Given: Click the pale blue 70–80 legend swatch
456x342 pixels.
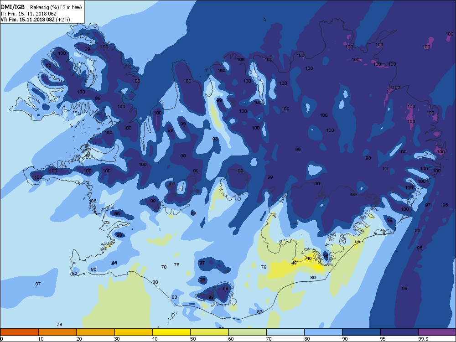Looking at the screenshot, I should pos(285,332).
